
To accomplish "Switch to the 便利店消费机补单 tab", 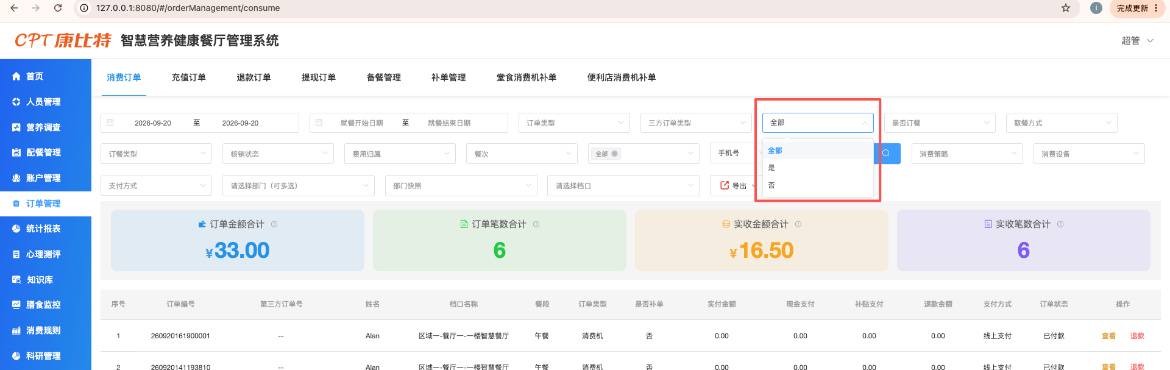I will pos(622,77).
